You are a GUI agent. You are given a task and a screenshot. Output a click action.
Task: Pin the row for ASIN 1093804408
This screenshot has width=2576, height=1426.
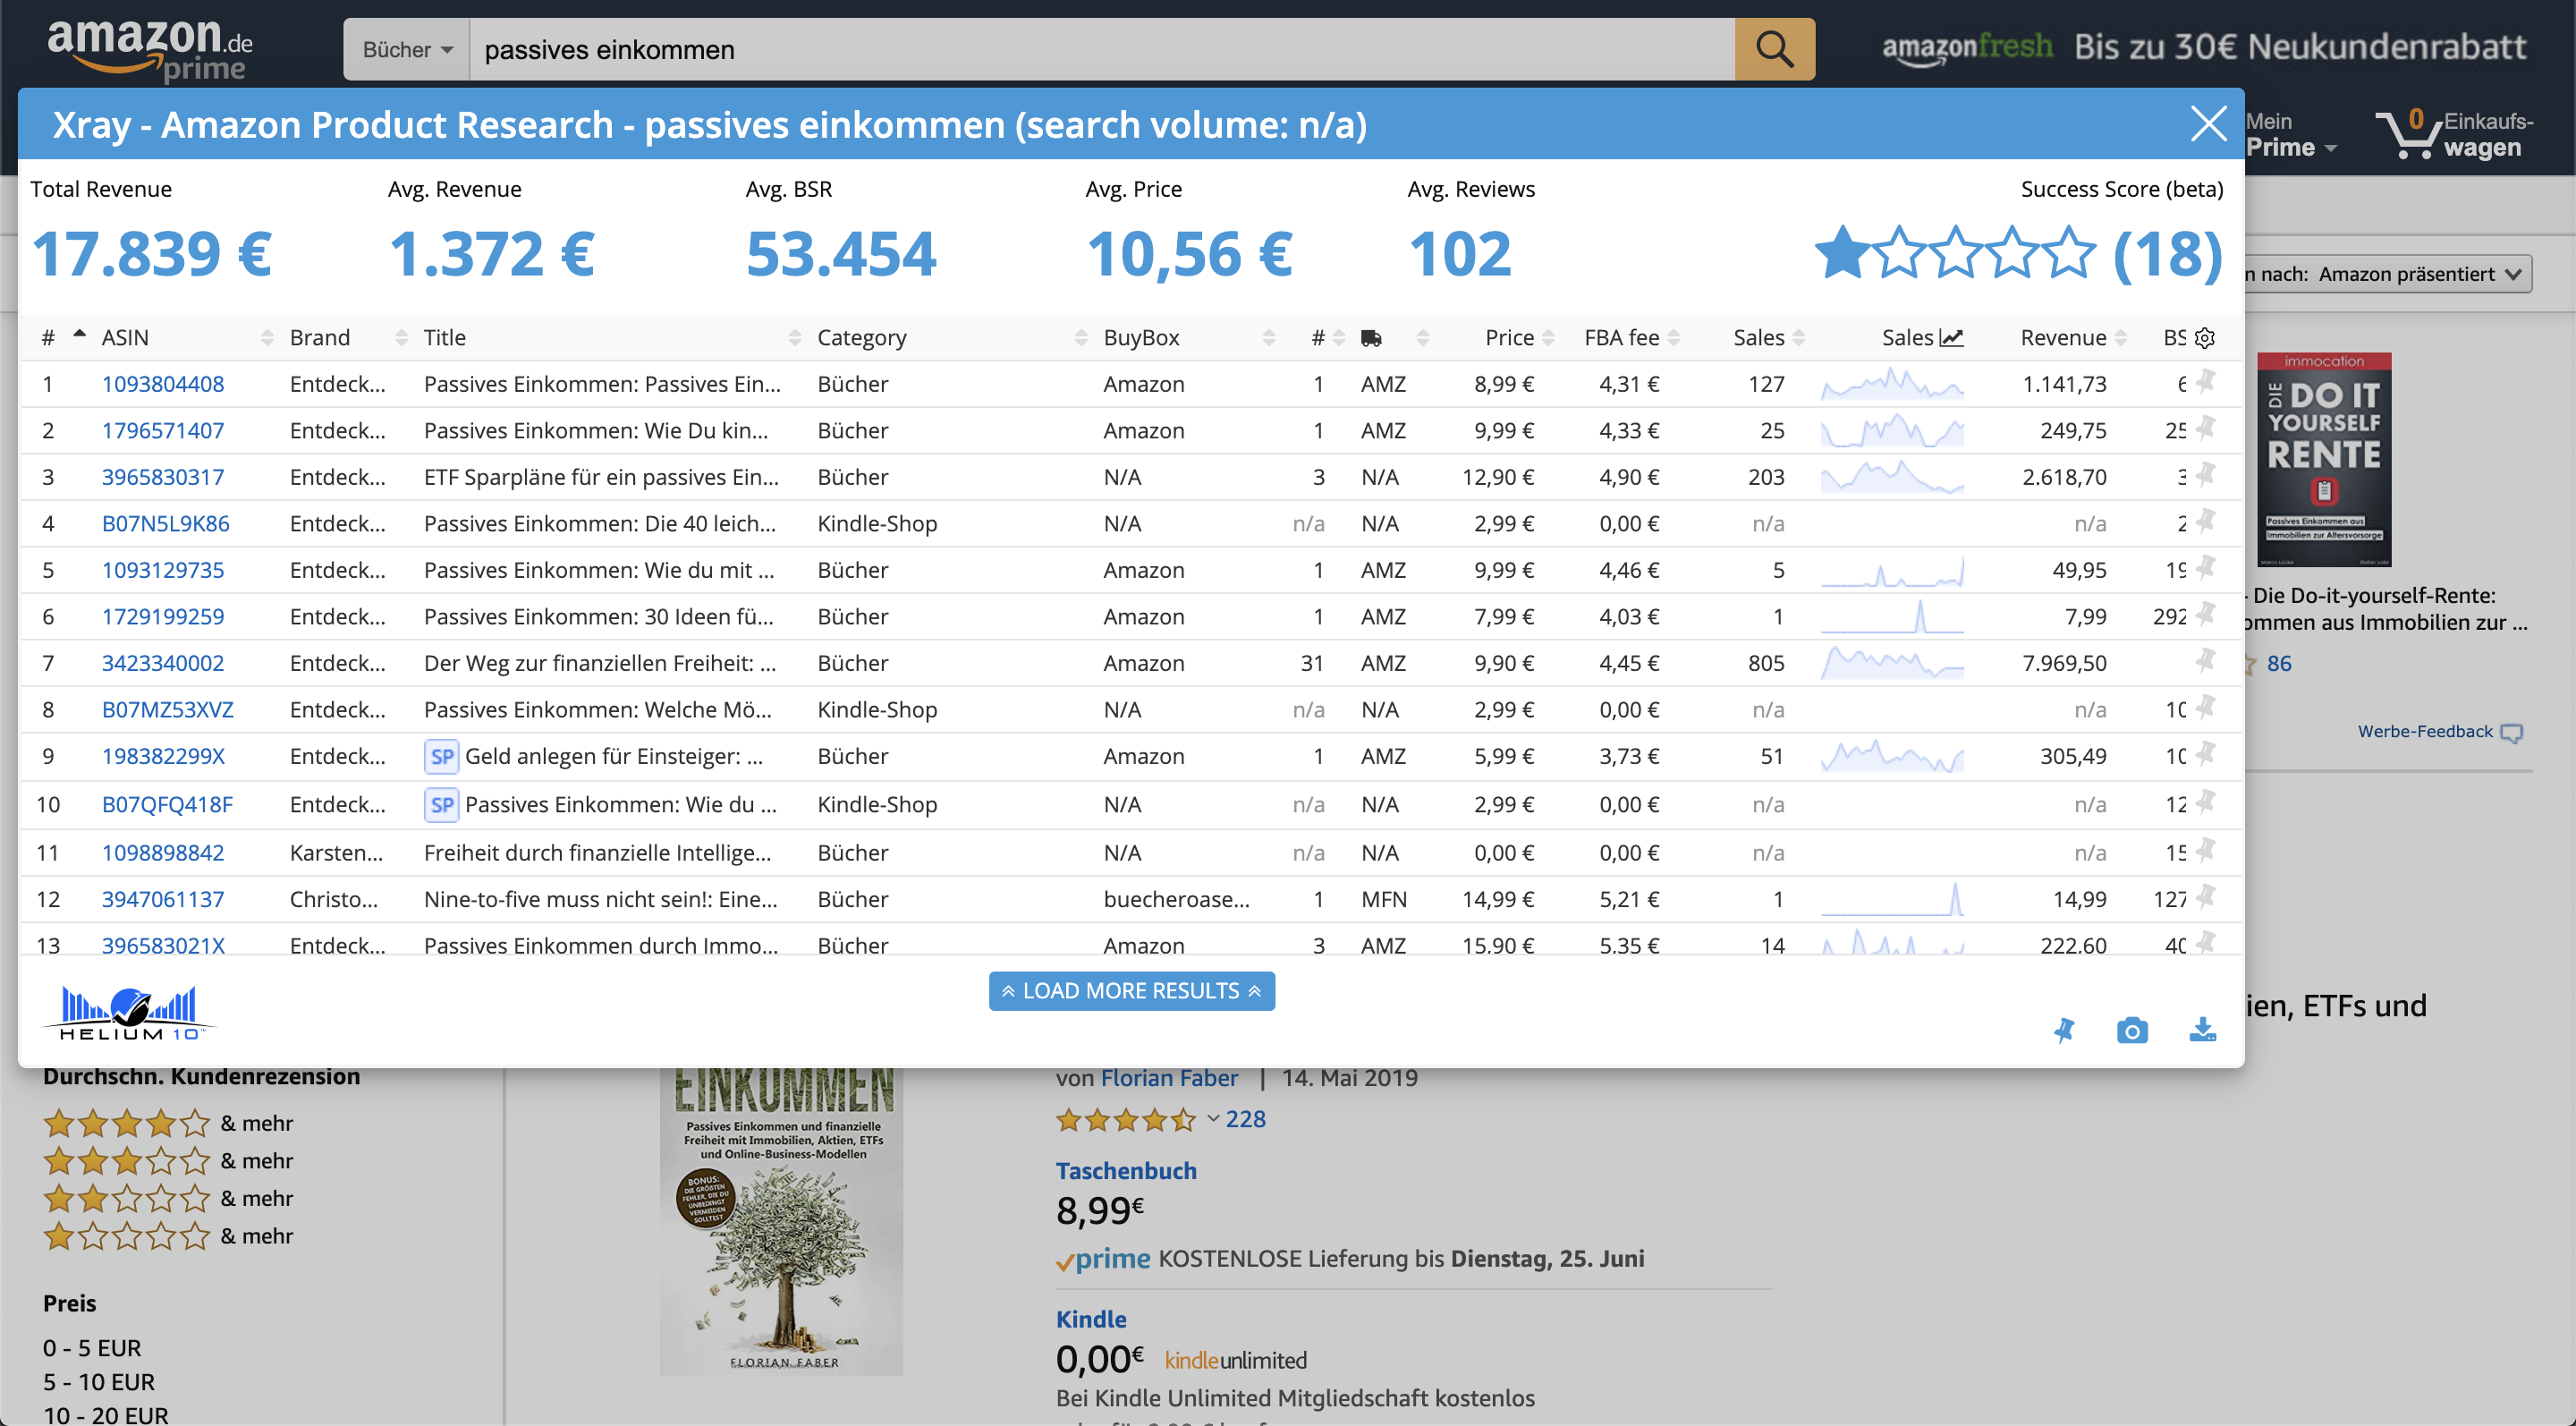2205,382
